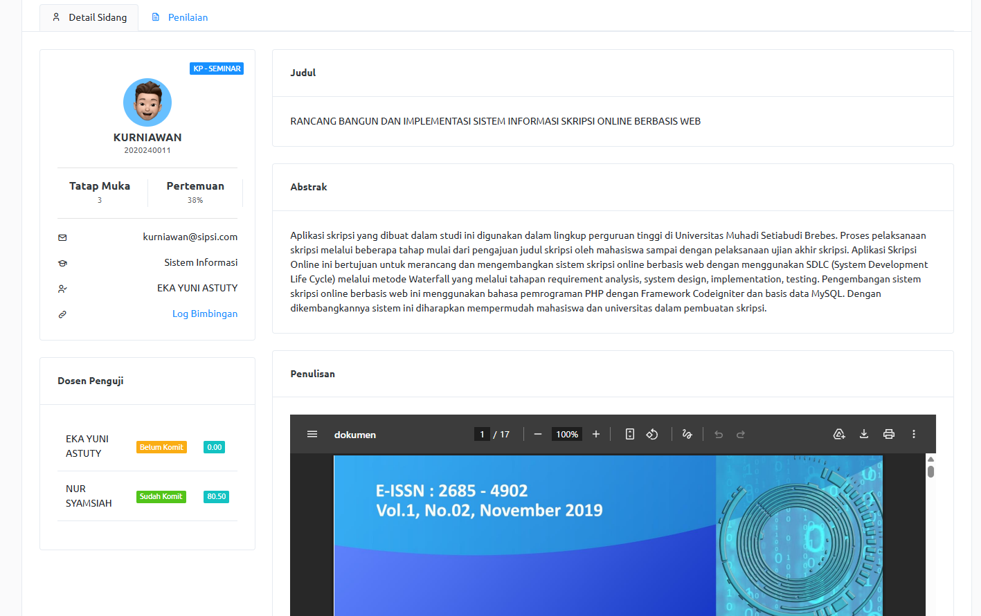Screen dimensions: 981x616
Task: Save the document to Google Drive
Action: pos(839,434)
